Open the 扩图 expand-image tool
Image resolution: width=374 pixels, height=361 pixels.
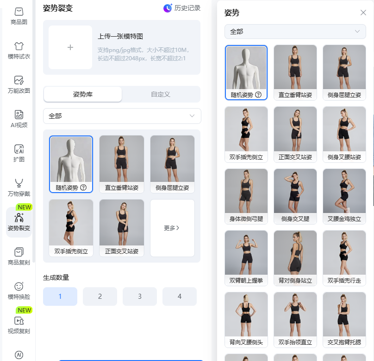(x=19, y=149)
